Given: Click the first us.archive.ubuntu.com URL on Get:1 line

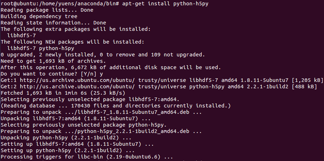Looking at the screenshot, I should (x=77, y=80).
